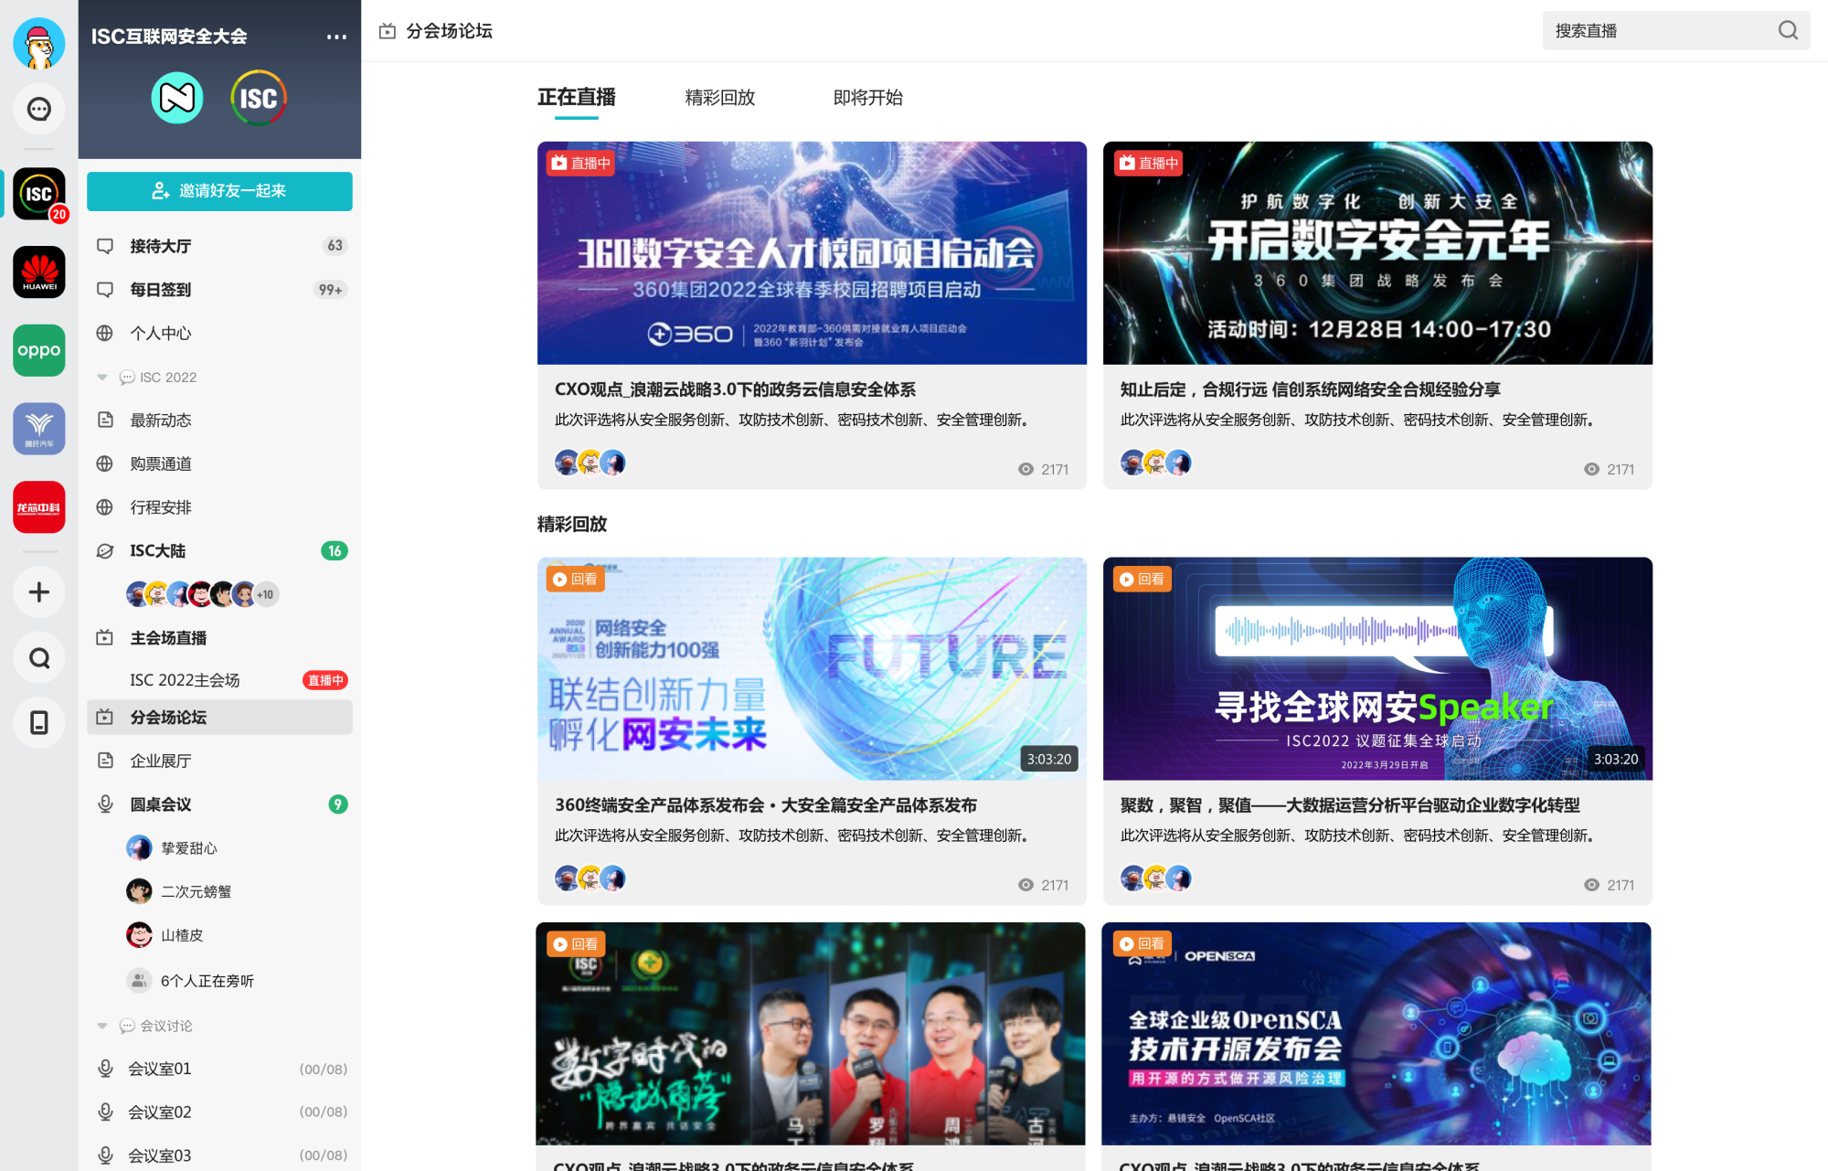1828x1171 pixels.
Task: Click 邀请好友一起来 invite button
Action: (219, 191)
